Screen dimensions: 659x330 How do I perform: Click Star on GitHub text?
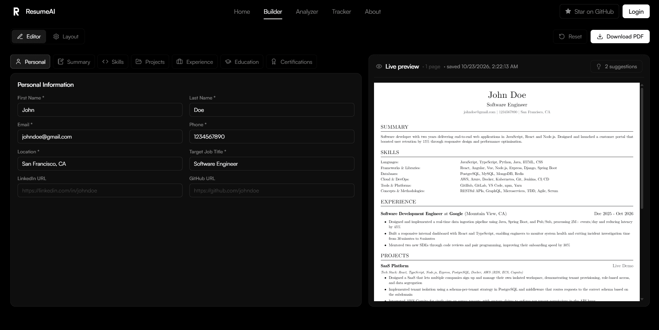coord(594,12)
